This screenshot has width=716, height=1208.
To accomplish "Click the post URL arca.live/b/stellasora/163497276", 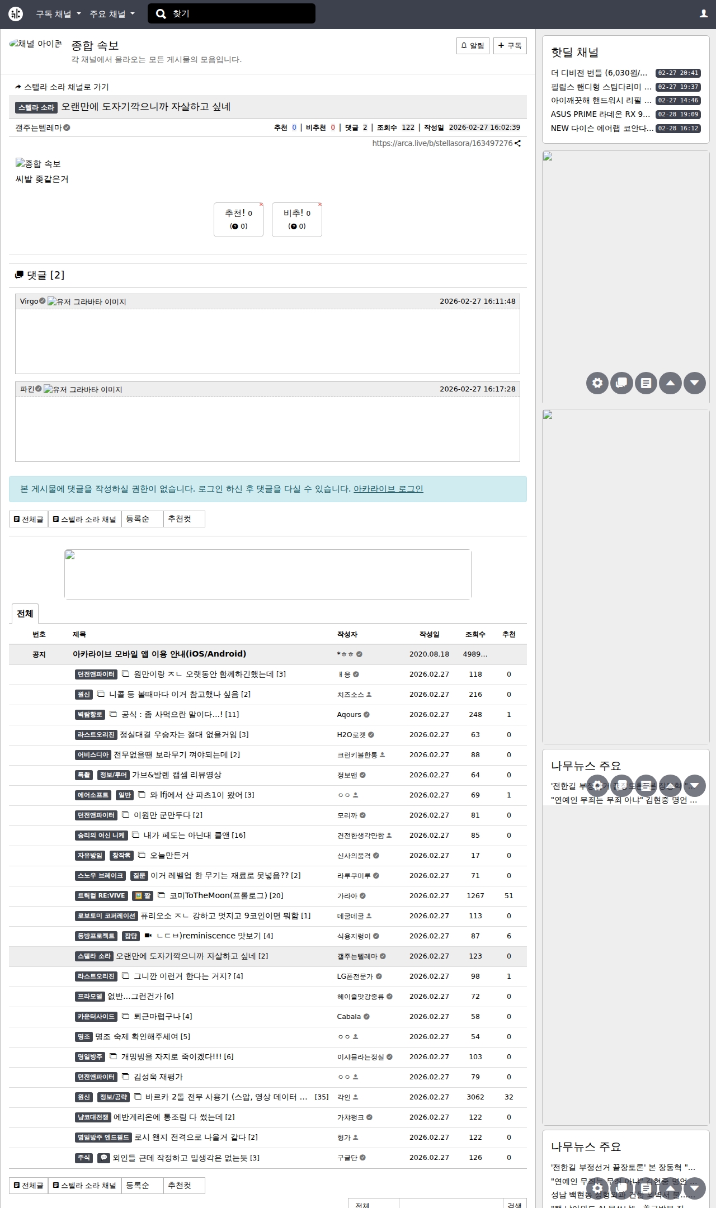I will [x=442, y=143].
